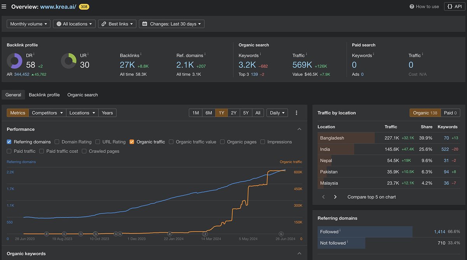Image resolution: width=467 pixels, height=260 pixels.
Task: Select the Years chart tab
Action: [107, 113]
